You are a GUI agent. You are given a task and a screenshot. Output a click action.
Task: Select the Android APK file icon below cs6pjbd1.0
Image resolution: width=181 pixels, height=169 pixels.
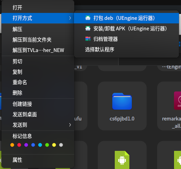pyautogui.click(x=122, y=159)
